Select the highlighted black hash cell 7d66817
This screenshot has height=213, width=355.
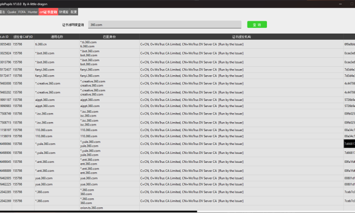pos(349,144)
